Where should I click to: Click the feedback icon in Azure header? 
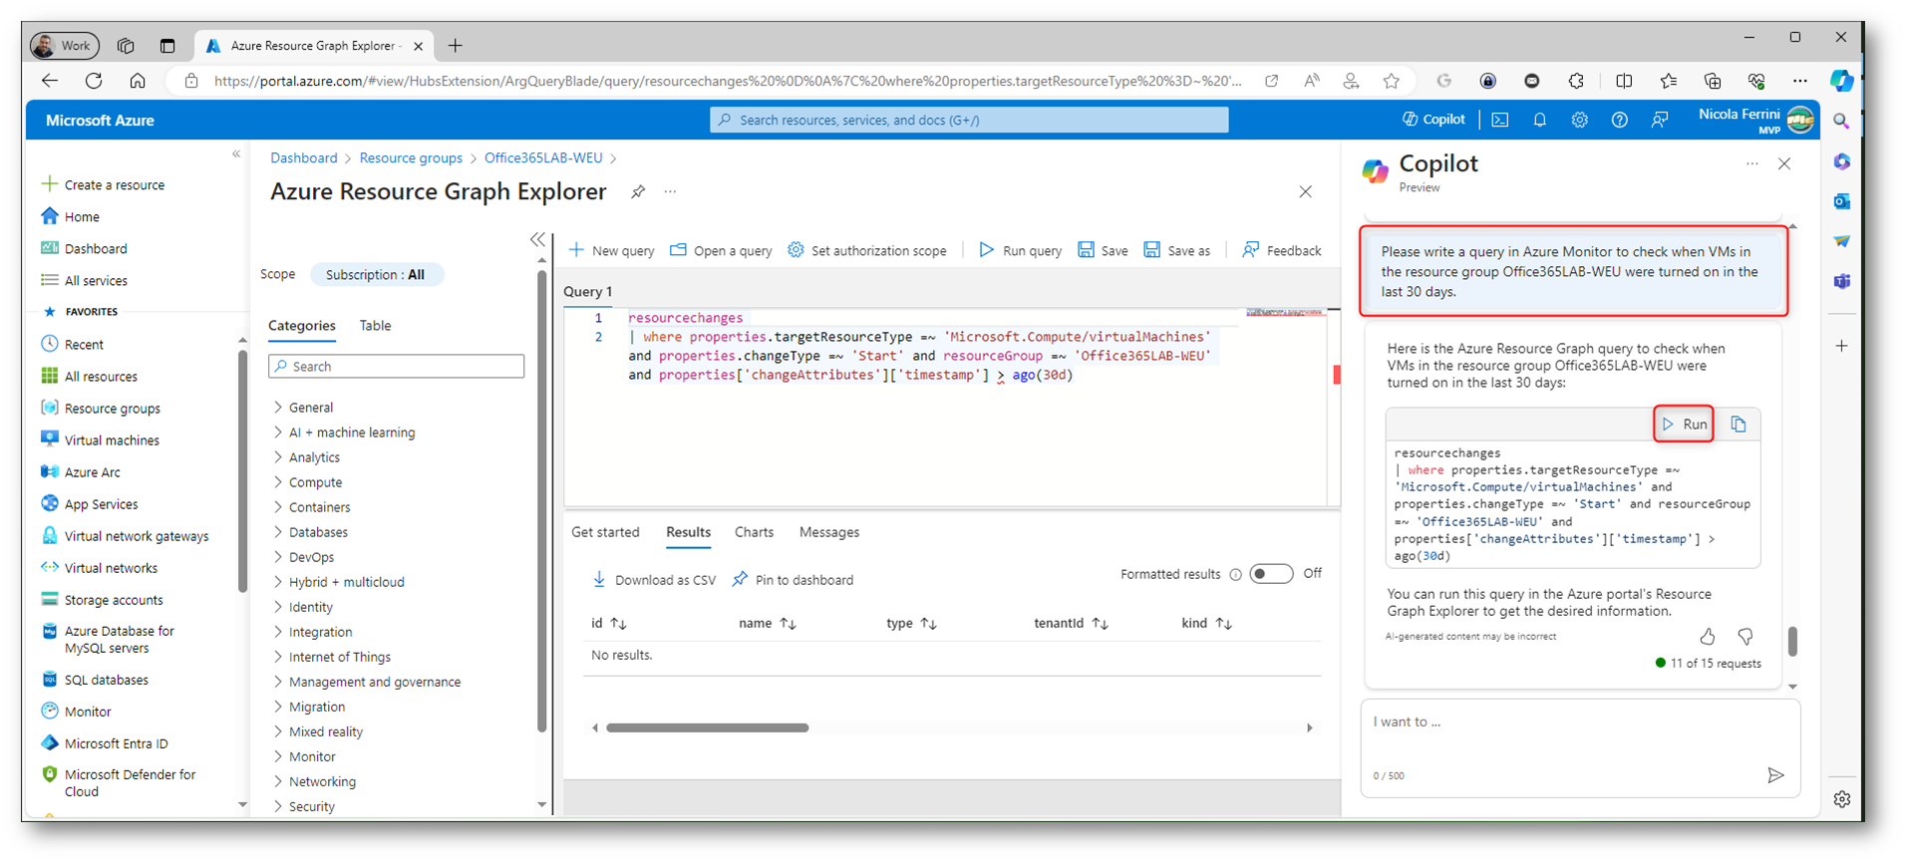(x=1660, y=120)
